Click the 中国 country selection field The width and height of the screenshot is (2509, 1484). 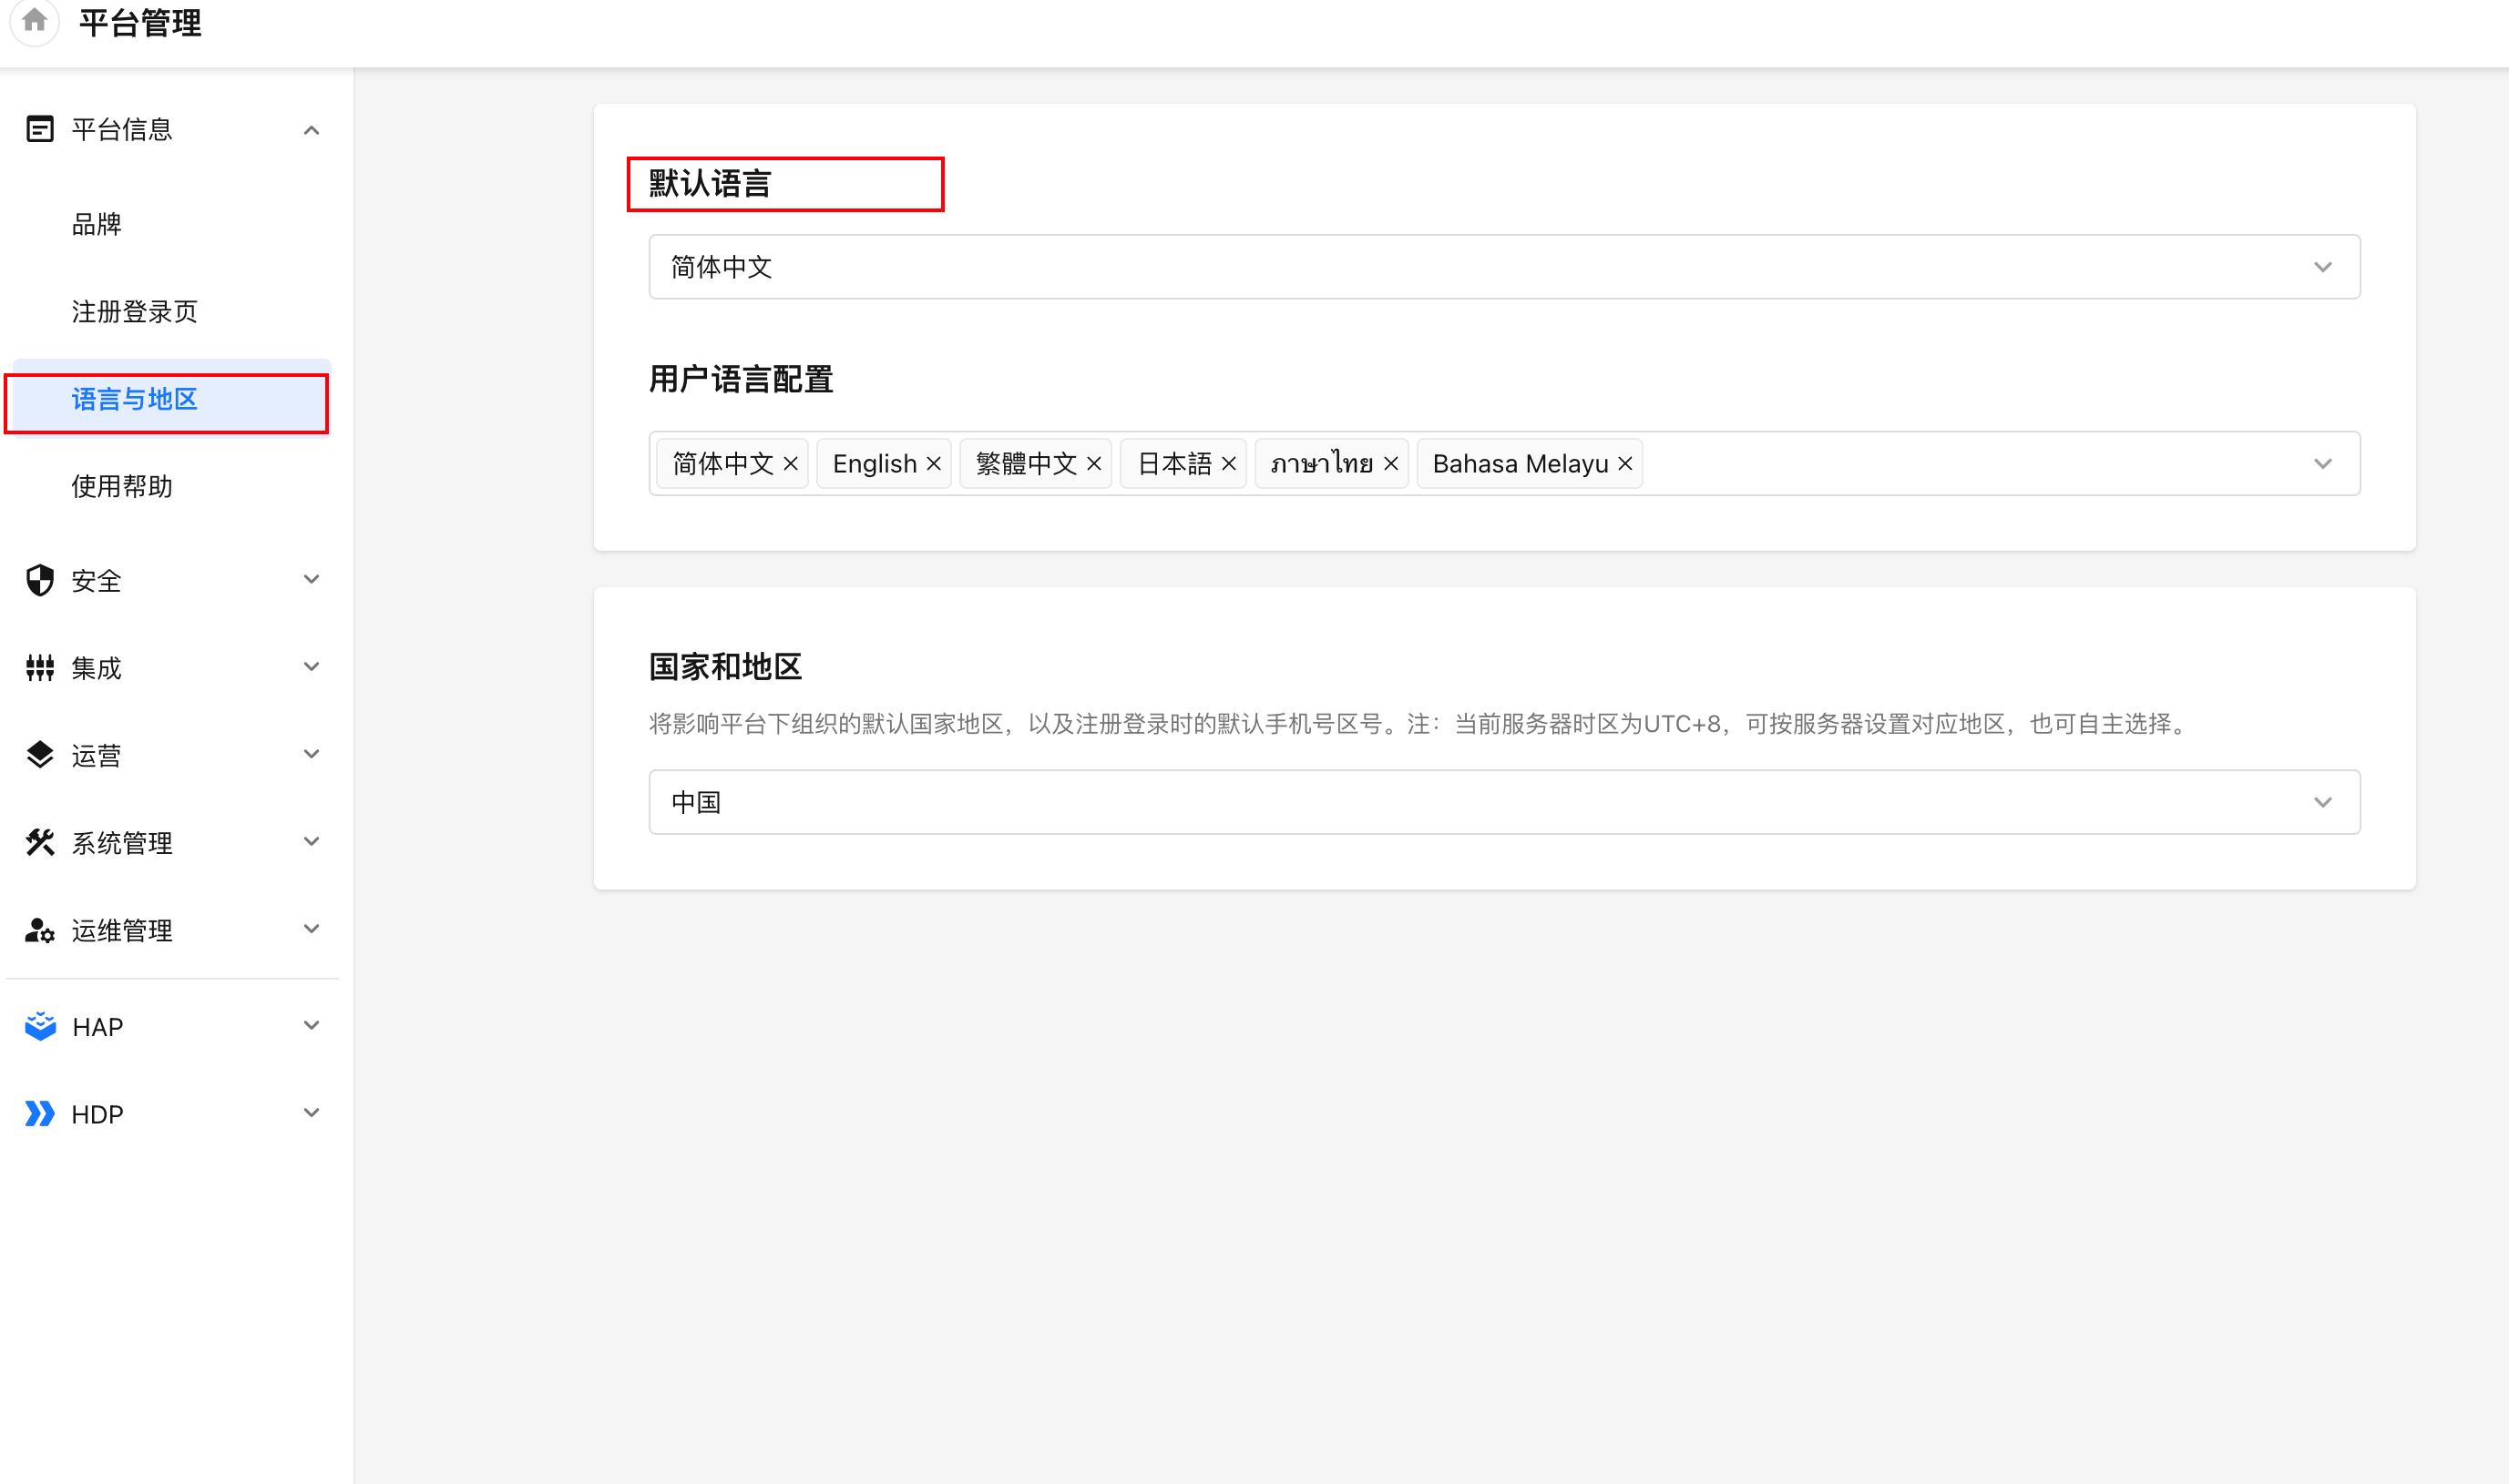coord(1505,802)
